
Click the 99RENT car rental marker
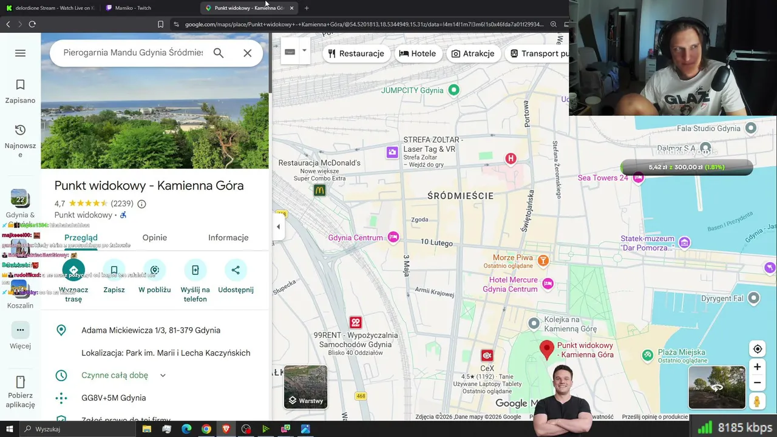(356, 322)
